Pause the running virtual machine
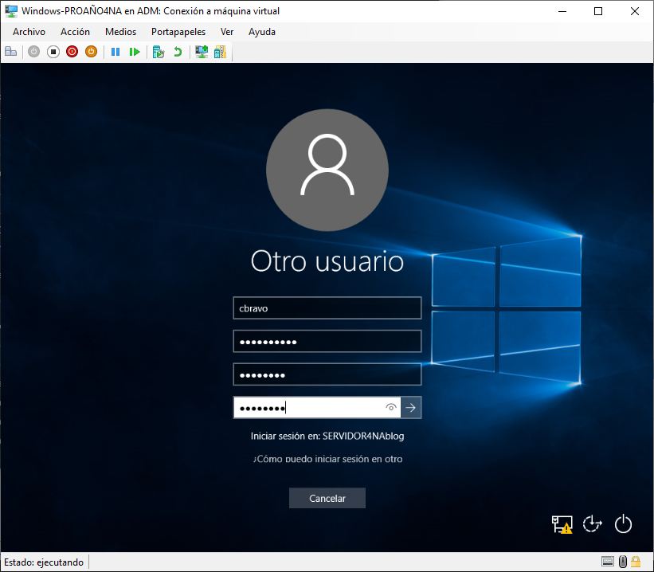 tap(115, 51)
